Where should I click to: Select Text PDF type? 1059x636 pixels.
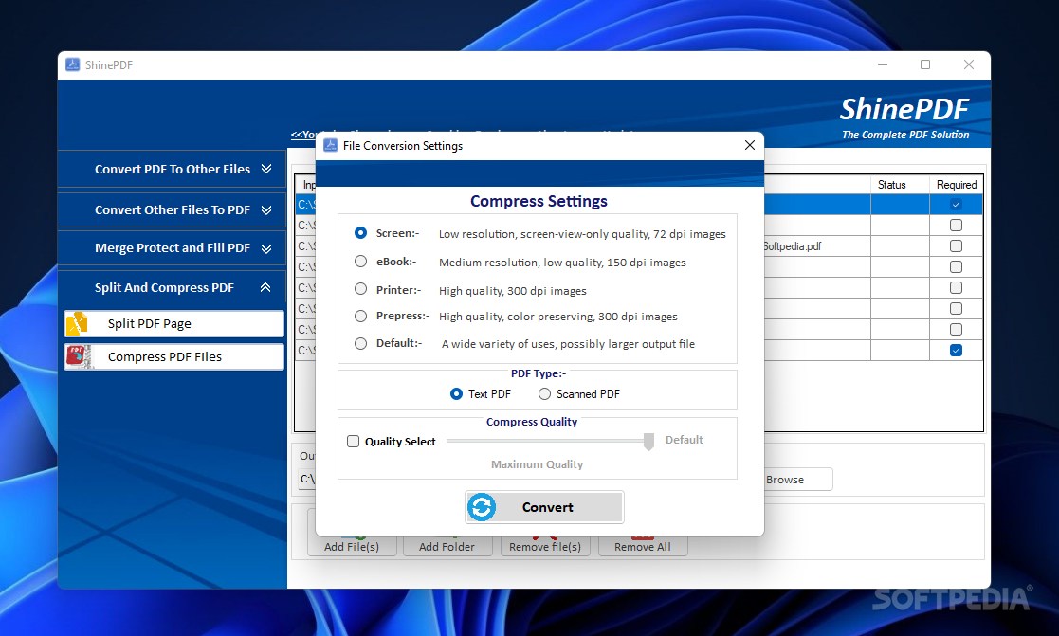point(457,393)
